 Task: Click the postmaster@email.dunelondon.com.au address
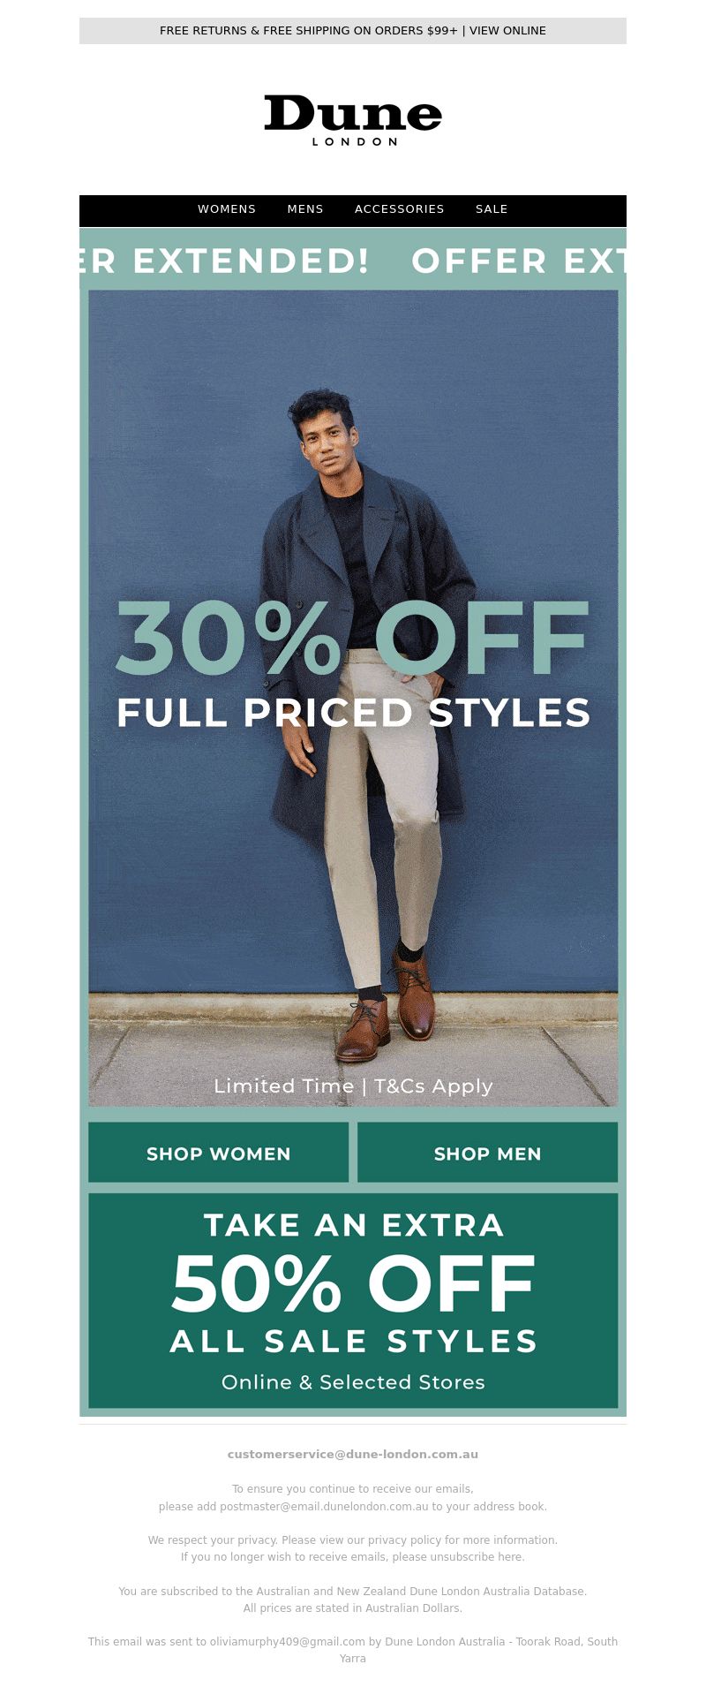324,1506
